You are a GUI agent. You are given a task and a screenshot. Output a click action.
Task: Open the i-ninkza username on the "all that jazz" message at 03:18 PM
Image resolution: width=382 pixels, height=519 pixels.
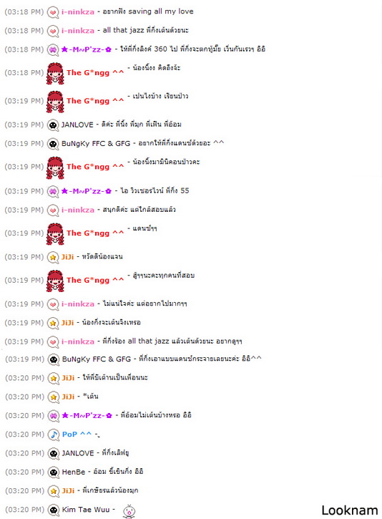(x=78, y=31)
